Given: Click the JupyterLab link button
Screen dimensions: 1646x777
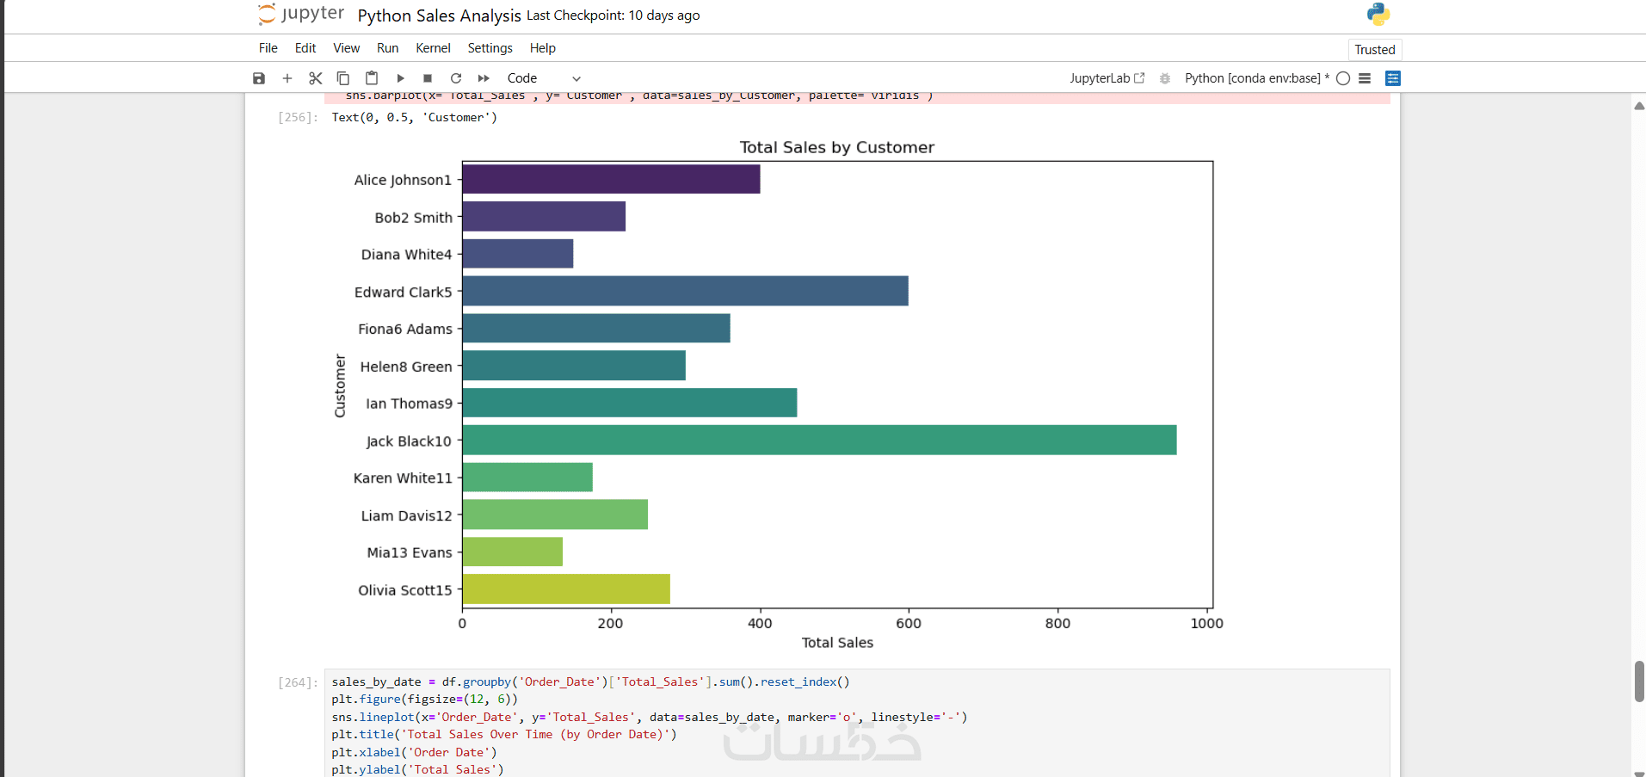Looking at the screenshot, I should (1107, 78).
